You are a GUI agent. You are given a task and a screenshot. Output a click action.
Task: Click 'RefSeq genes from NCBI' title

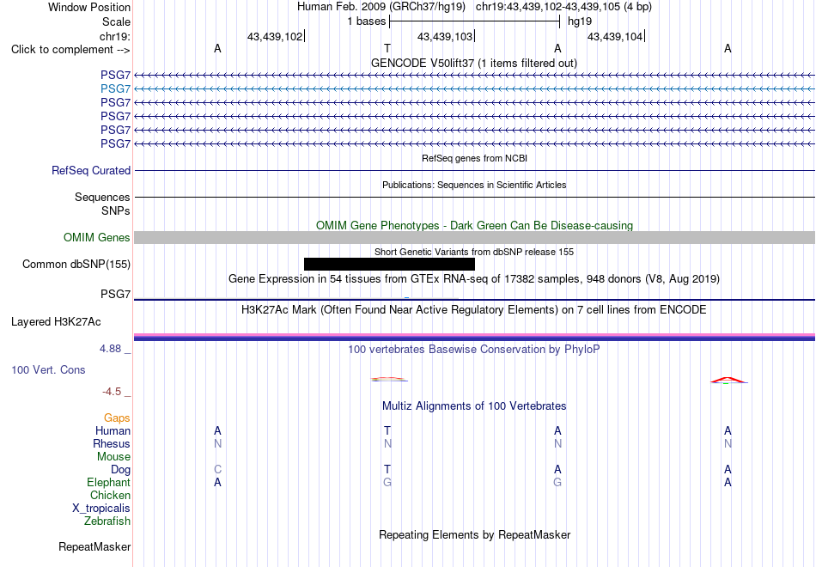[474, 158]
